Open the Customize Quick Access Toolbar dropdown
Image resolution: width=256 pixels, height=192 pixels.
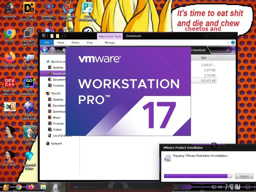point(62,36)
